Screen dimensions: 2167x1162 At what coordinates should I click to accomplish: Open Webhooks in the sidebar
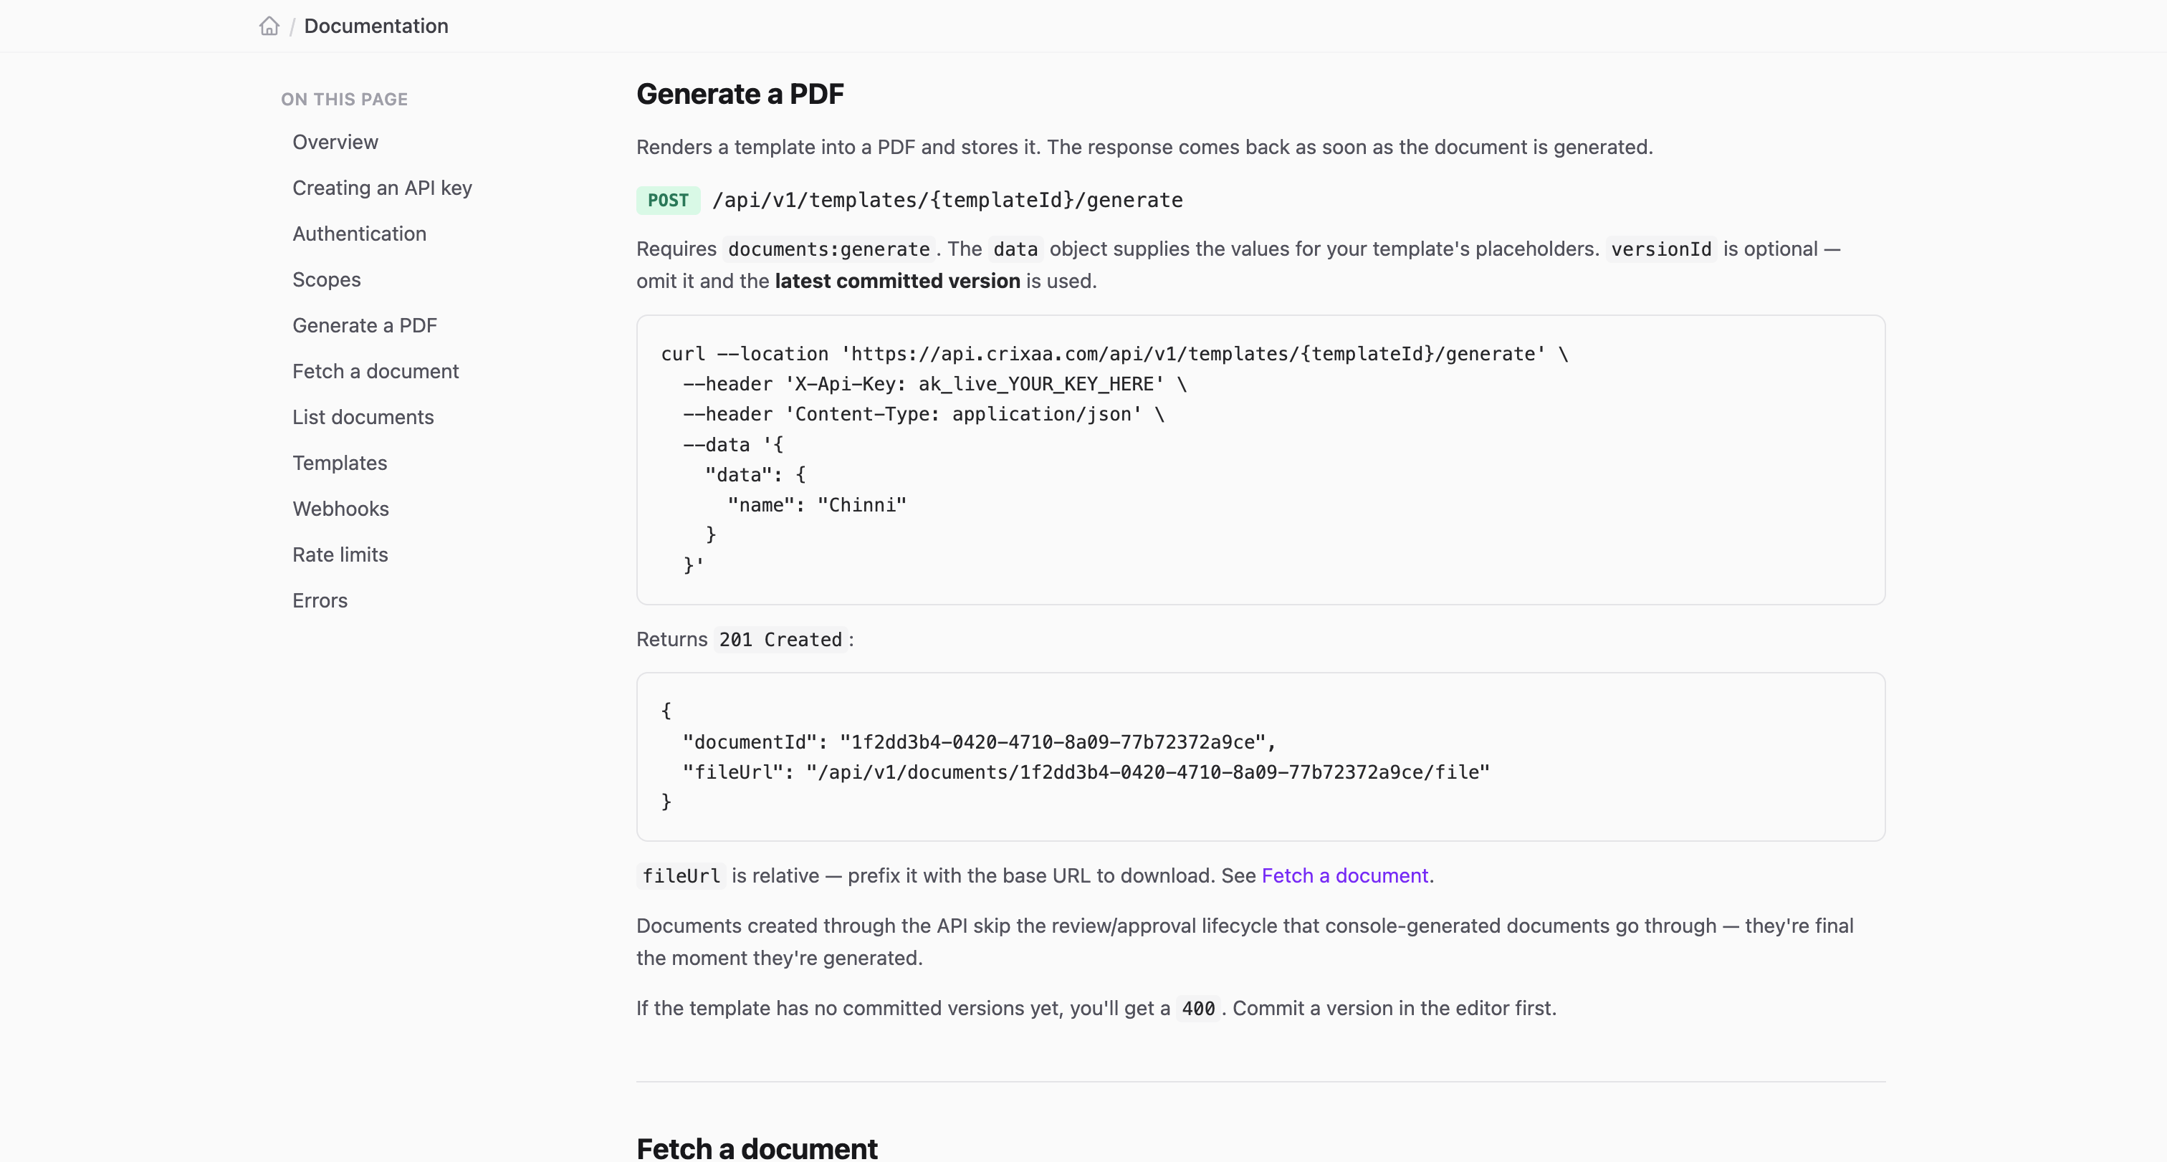340,509
